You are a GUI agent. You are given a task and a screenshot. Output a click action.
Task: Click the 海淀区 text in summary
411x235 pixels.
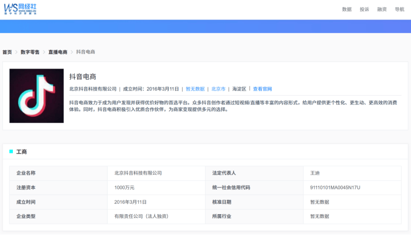(239, 89)
